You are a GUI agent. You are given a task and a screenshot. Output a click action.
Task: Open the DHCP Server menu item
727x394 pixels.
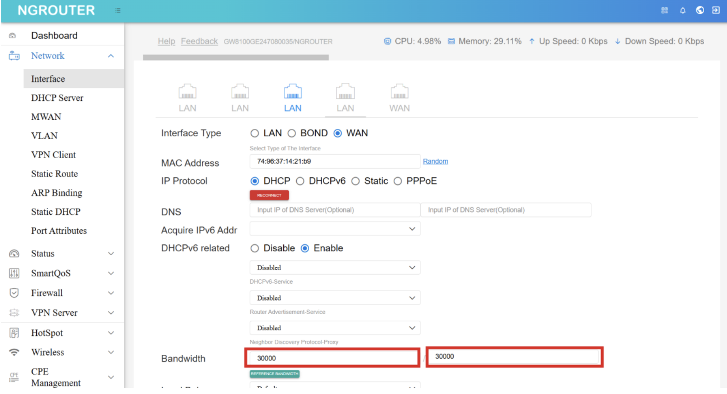pyautogui.click(x=57, y=98)
